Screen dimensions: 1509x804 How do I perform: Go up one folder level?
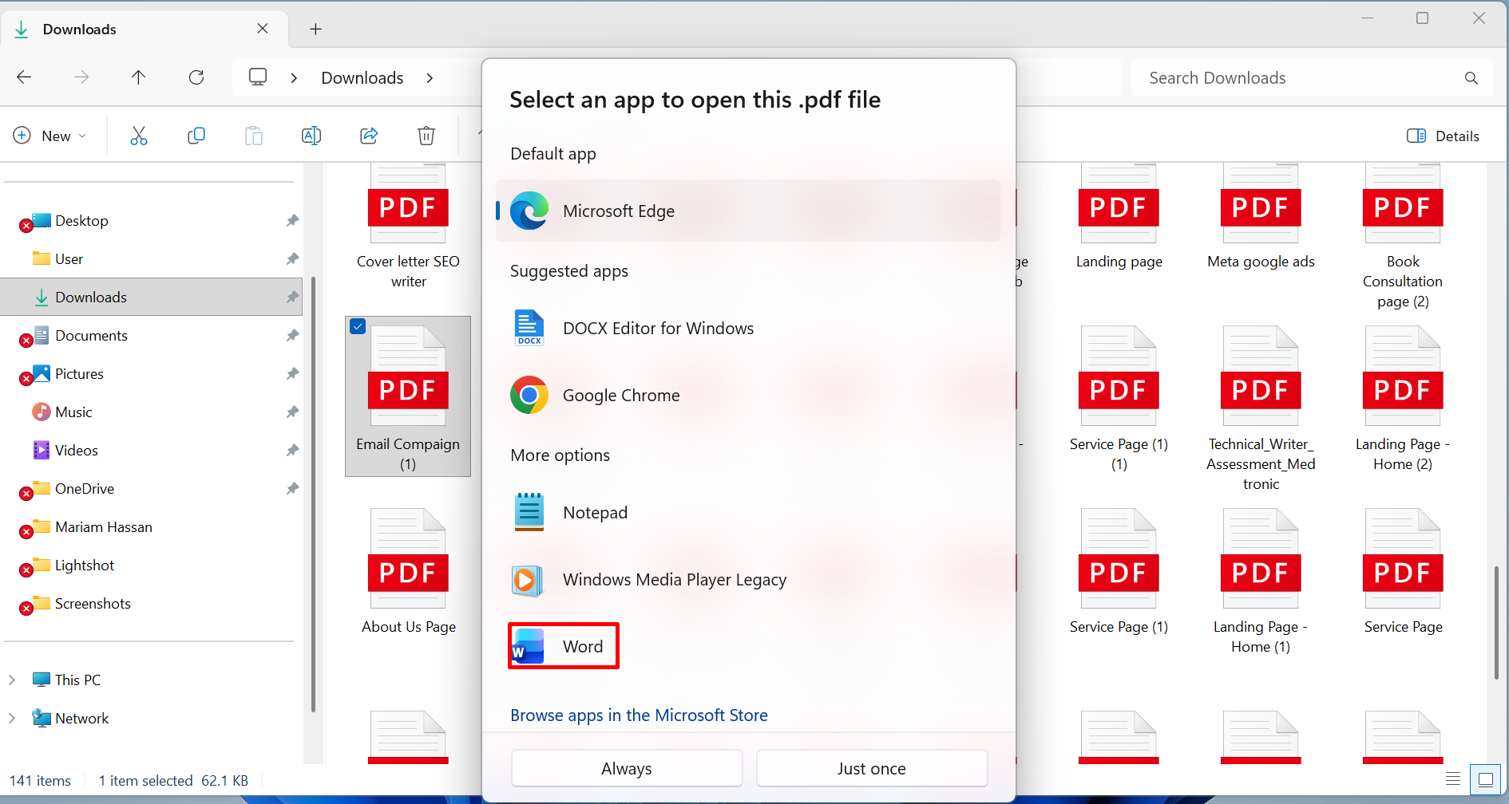click(139, 77)
